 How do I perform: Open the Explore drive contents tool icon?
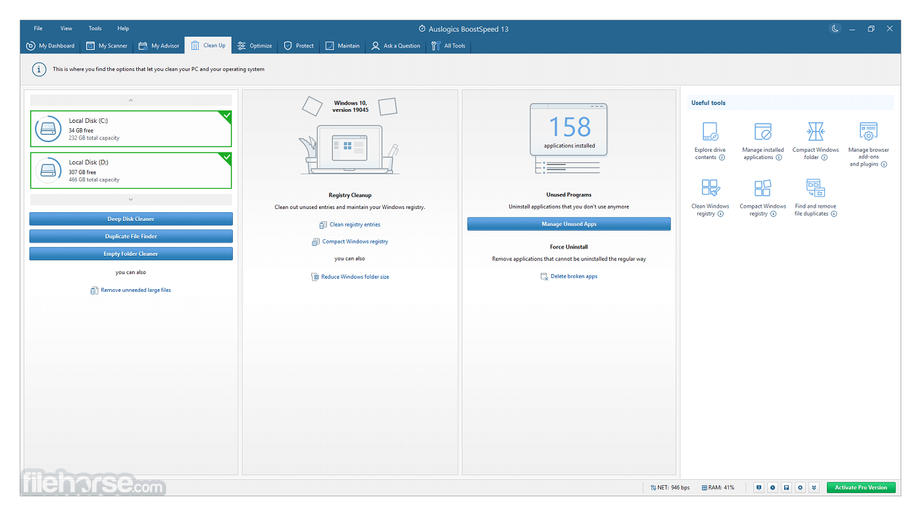710,131
